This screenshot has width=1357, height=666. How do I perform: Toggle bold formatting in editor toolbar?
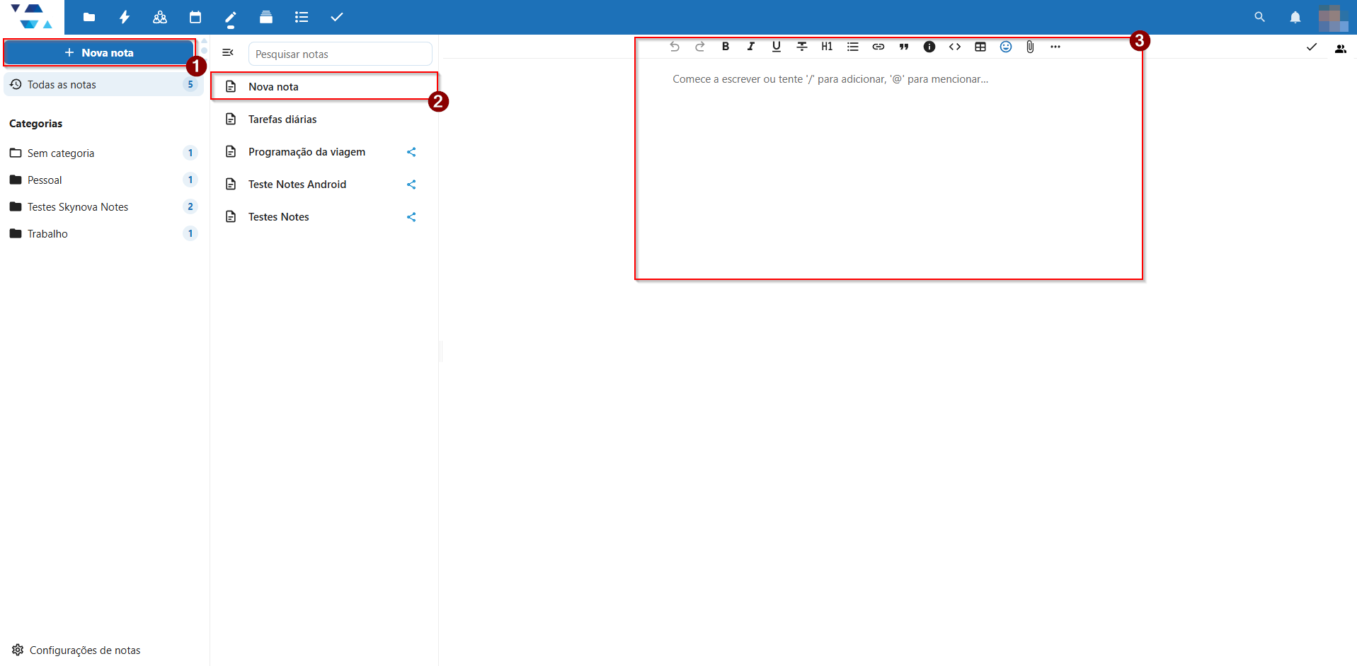(726, 47)
